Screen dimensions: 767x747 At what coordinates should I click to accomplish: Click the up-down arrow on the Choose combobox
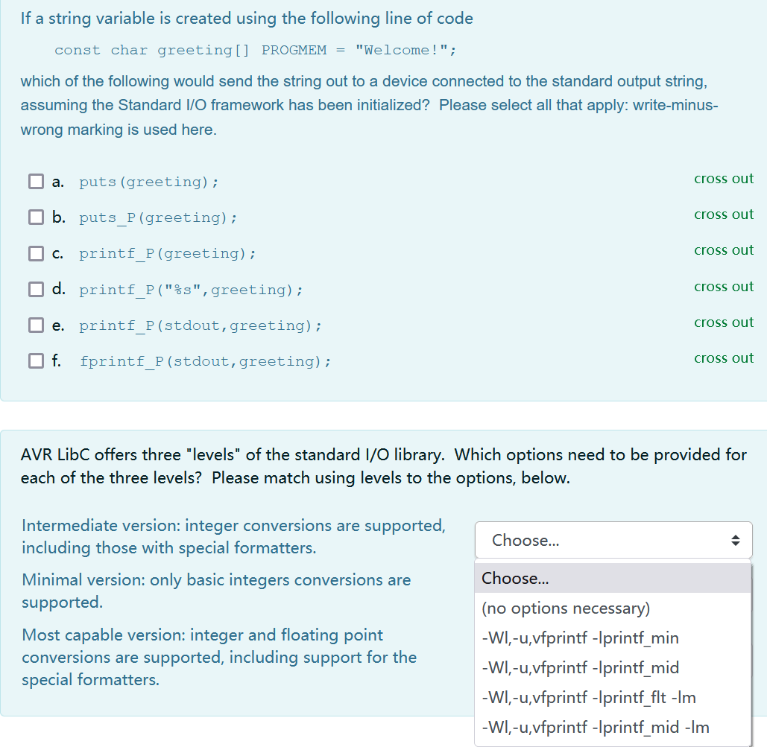pyautogui.click(x=736, y=540)
